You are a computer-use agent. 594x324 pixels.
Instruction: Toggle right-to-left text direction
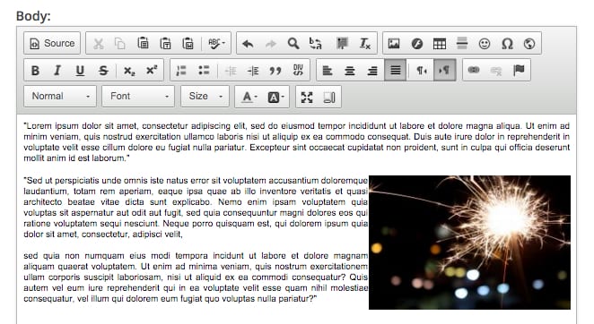tap(444, 71)
